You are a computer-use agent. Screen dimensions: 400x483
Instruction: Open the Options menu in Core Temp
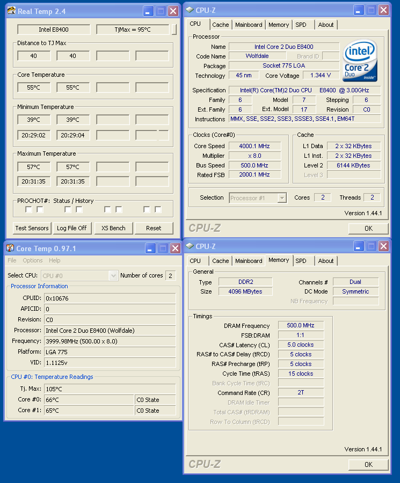pos(33,260)
